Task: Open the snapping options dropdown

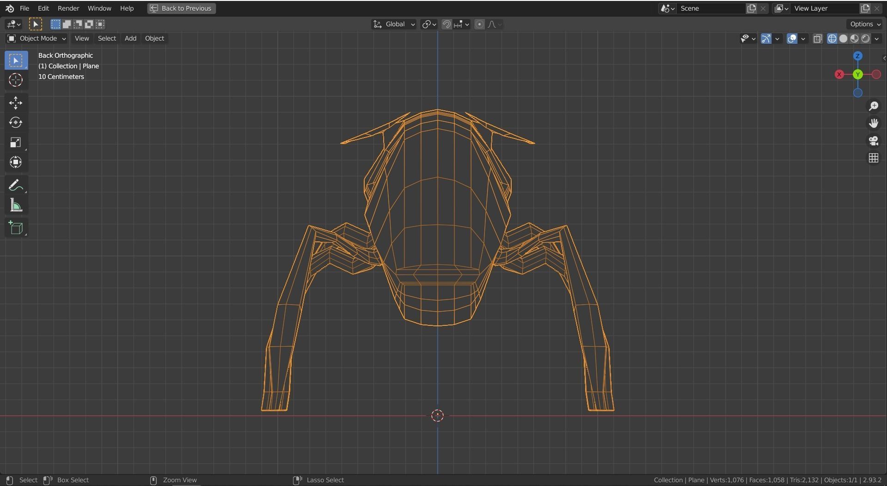Action: (x=462, y=24)
